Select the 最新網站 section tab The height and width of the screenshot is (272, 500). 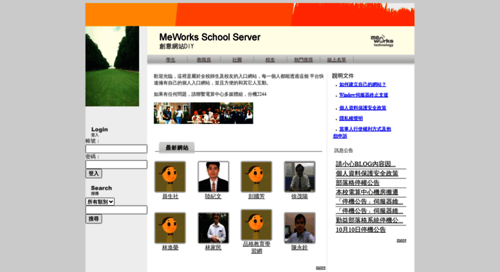(177, 147)
